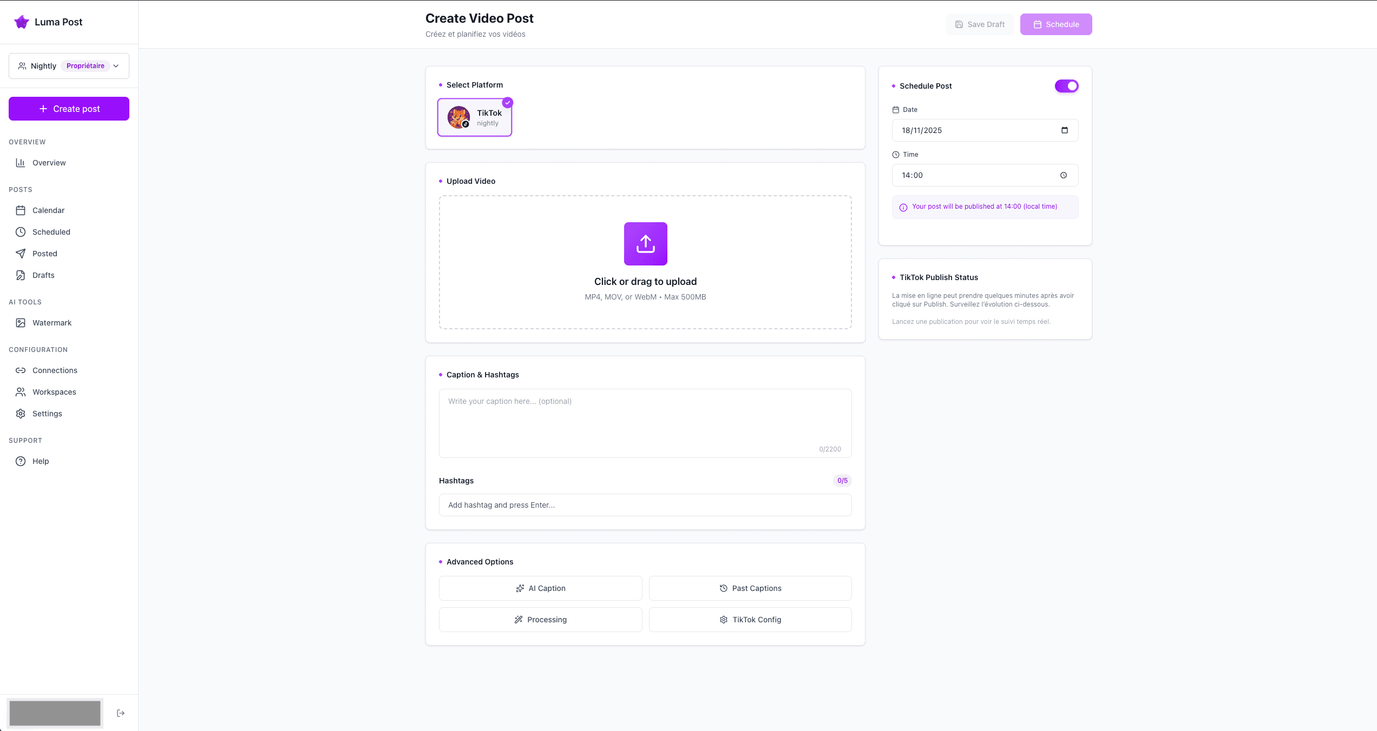Click the hashtag input field
This screenshot has height=731, width=1377.
644,504
